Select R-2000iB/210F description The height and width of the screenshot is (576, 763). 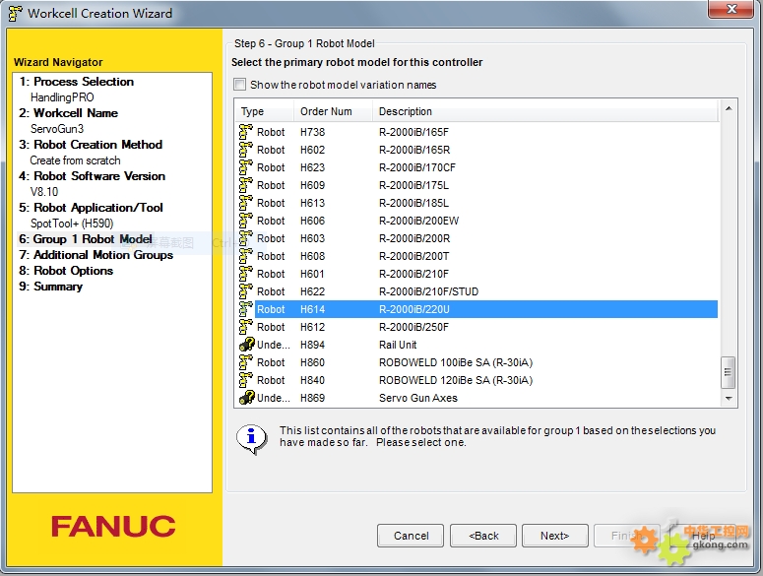tap(413, 274)
